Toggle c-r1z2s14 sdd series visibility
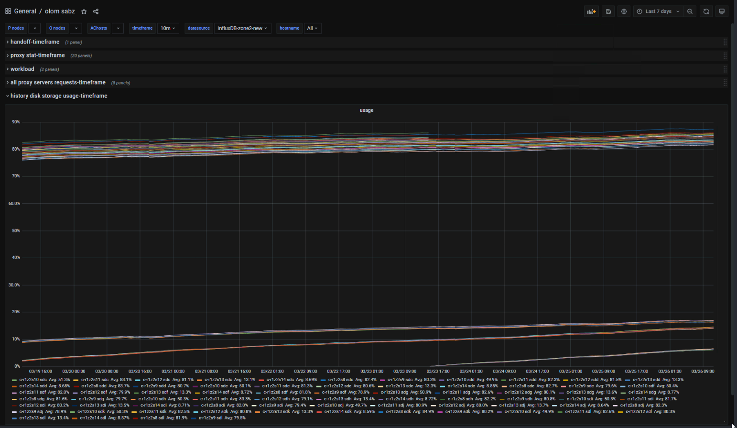The width and height of the screenshot is (737, 428). (x=33, y=386)
